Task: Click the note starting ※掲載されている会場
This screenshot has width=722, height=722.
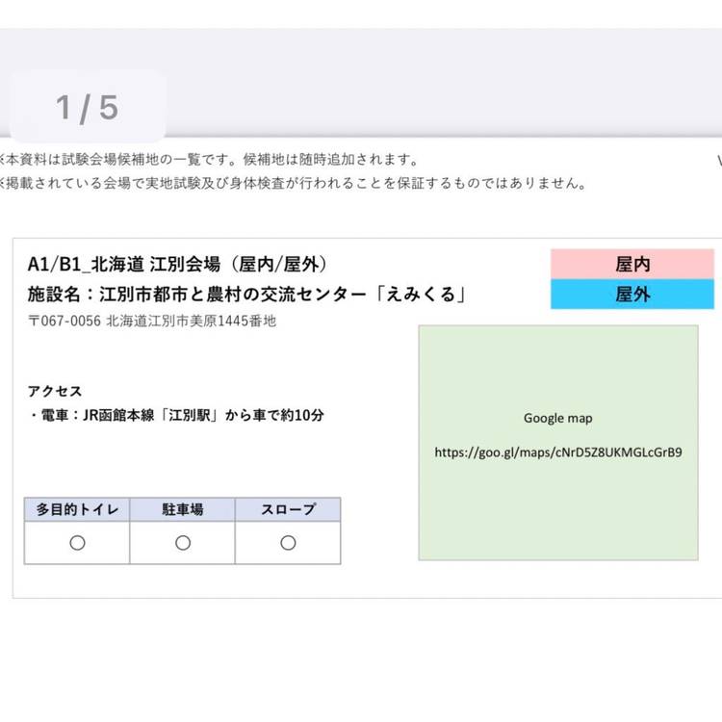Action: [294, 183]
